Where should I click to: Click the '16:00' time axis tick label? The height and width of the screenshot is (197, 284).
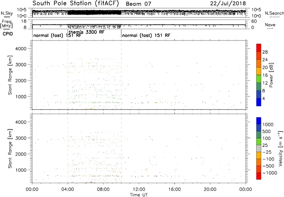click(174, 190)
